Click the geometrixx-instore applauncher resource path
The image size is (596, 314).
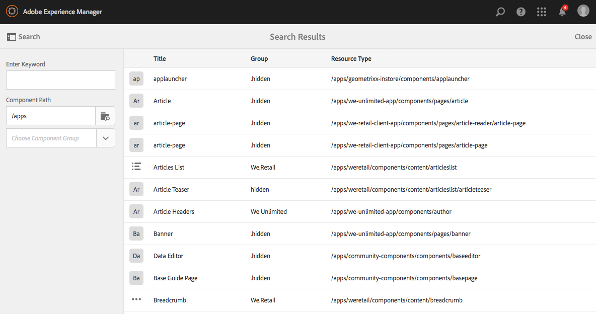pos(400,78)
